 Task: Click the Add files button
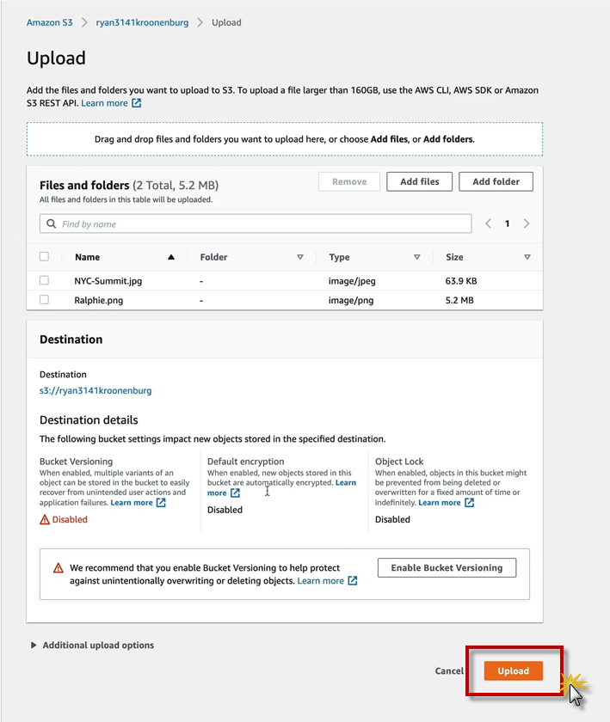(x=419, y=181)
